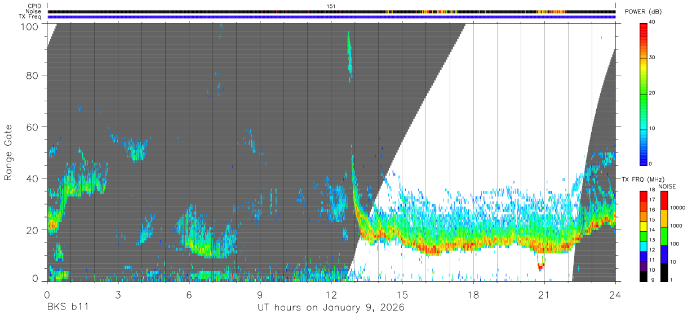Screen dimensions: 692x319
Task: Click the 9 MHz label in frequency legend
Action: click(652, 280)
